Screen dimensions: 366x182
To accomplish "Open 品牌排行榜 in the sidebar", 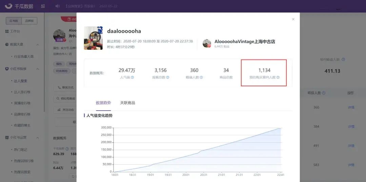I will click(22, 114).
